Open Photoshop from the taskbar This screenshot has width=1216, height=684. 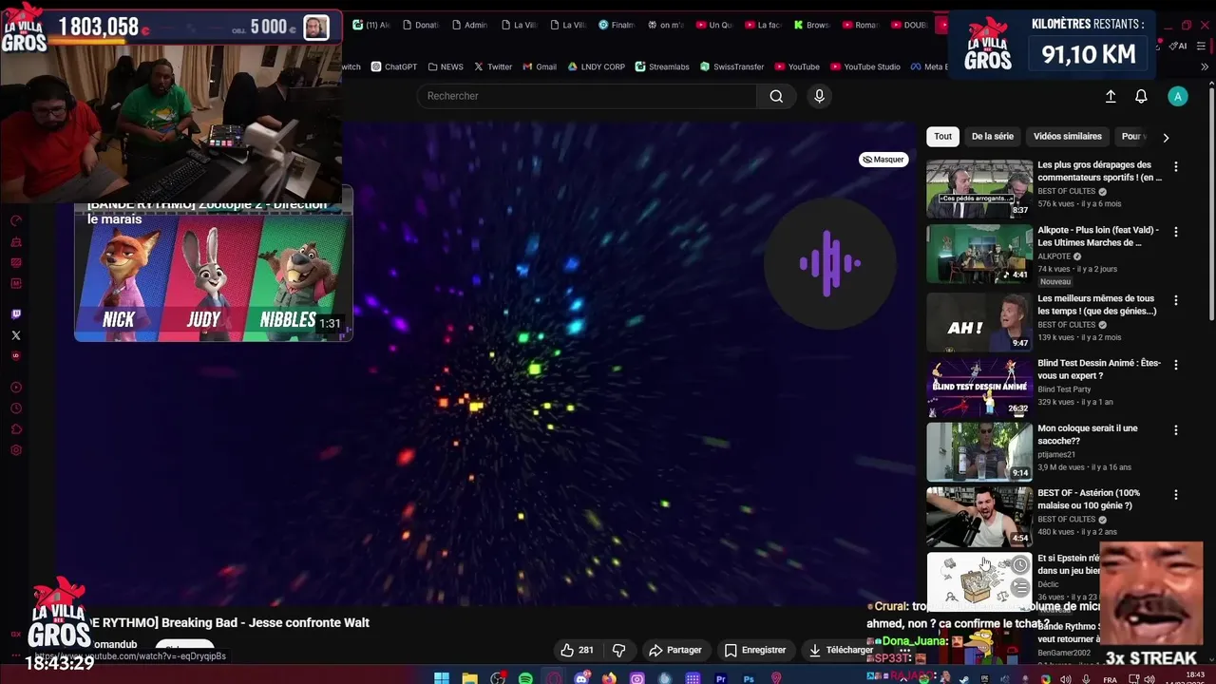point(749,678)
